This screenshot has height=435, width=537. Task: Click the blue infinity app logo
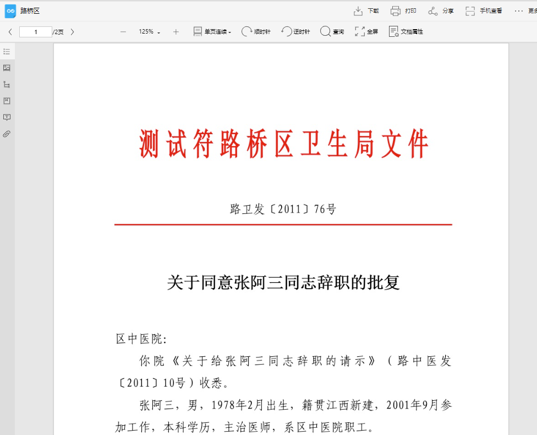[10, 11]
